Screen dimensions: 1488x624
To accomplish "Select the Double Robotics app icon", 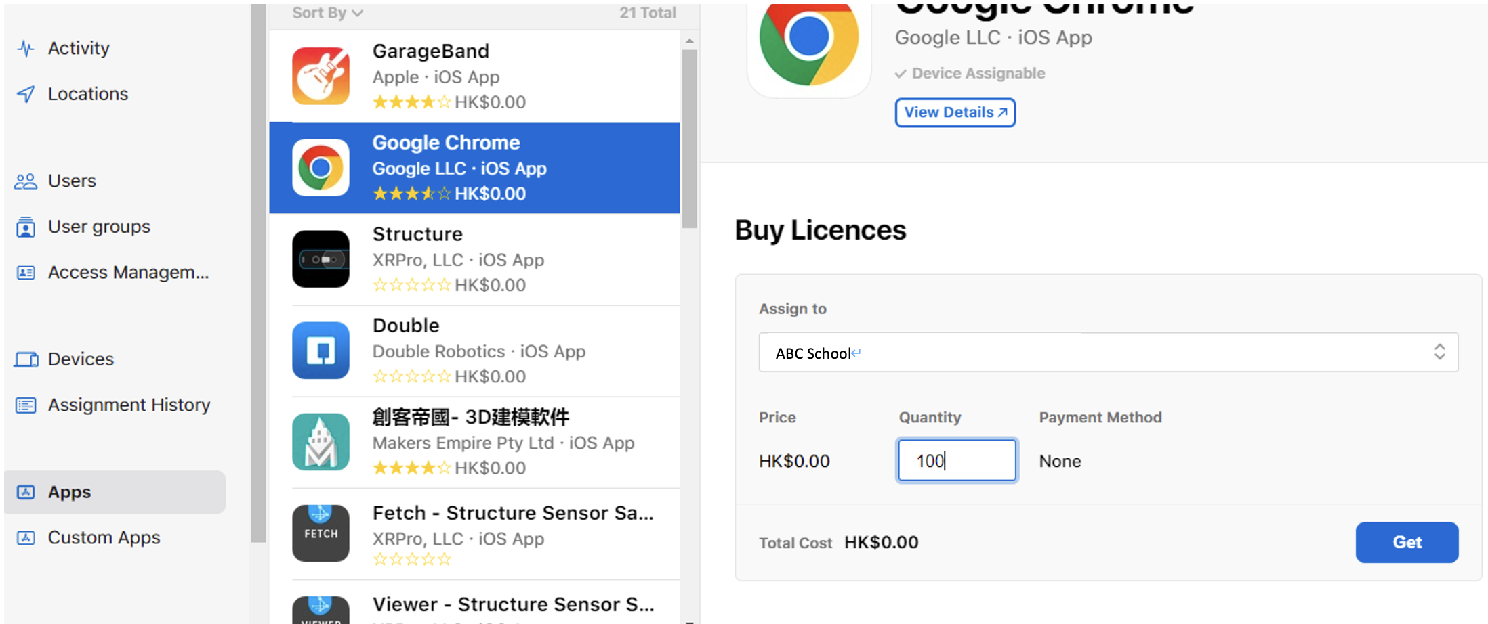I will pos(321,351).
